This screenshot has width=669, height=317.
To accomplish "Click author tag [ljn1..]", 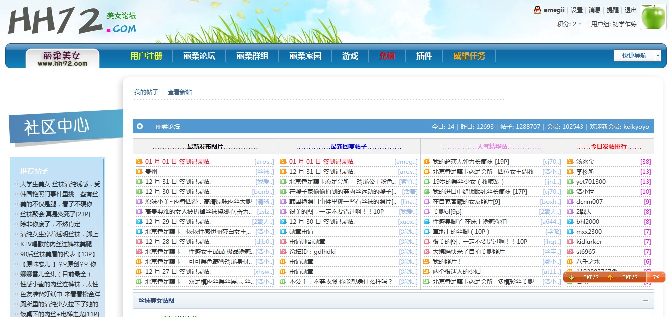I will (x=552, y=182).
